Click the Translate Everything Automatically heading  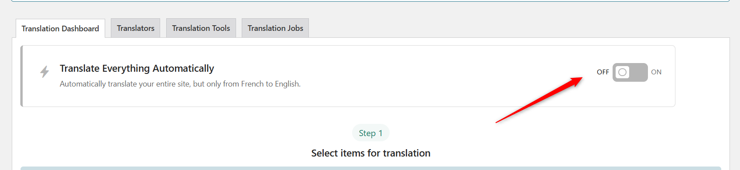point(137,68)
